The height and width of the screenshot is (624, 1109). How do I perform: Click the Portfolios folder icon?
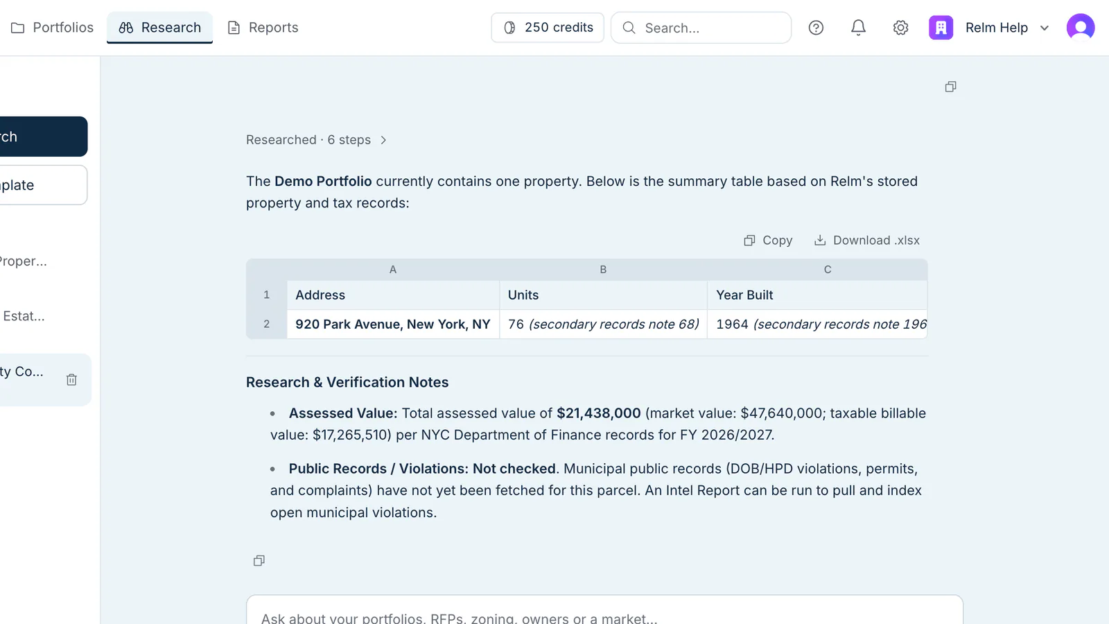coord(18,28)
